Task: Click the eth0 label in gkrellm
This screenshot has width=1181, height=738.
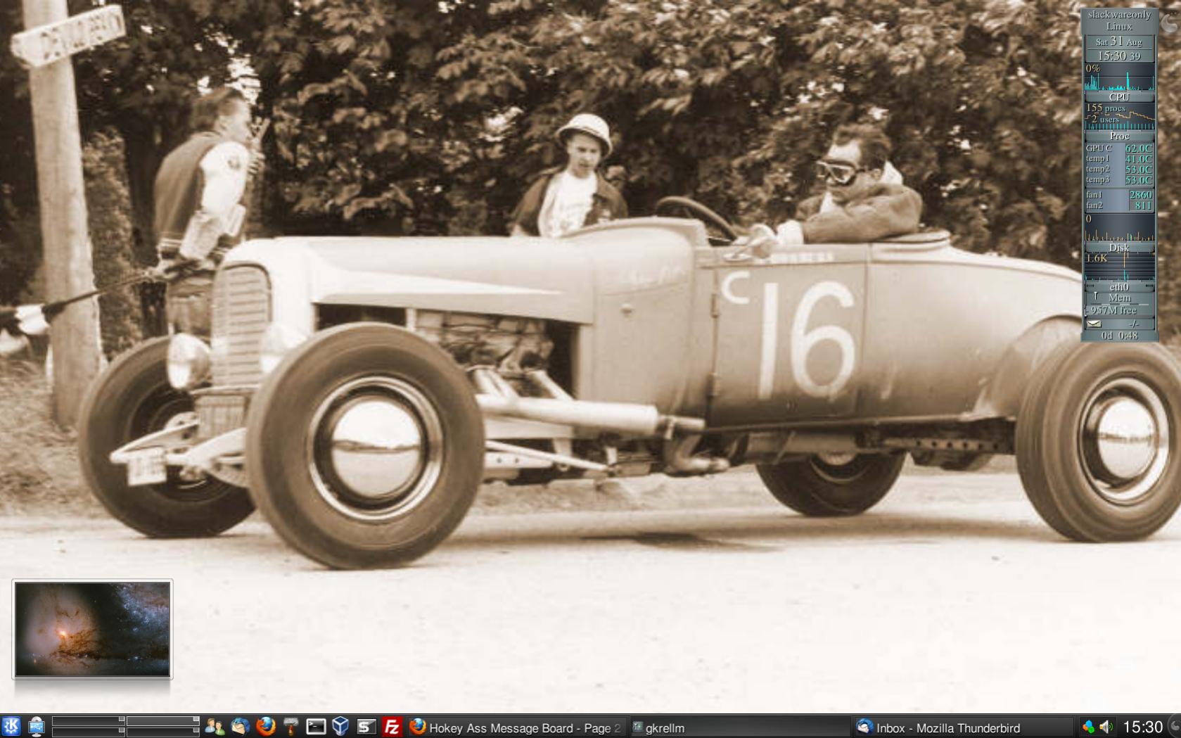Action: (1118, 287)
